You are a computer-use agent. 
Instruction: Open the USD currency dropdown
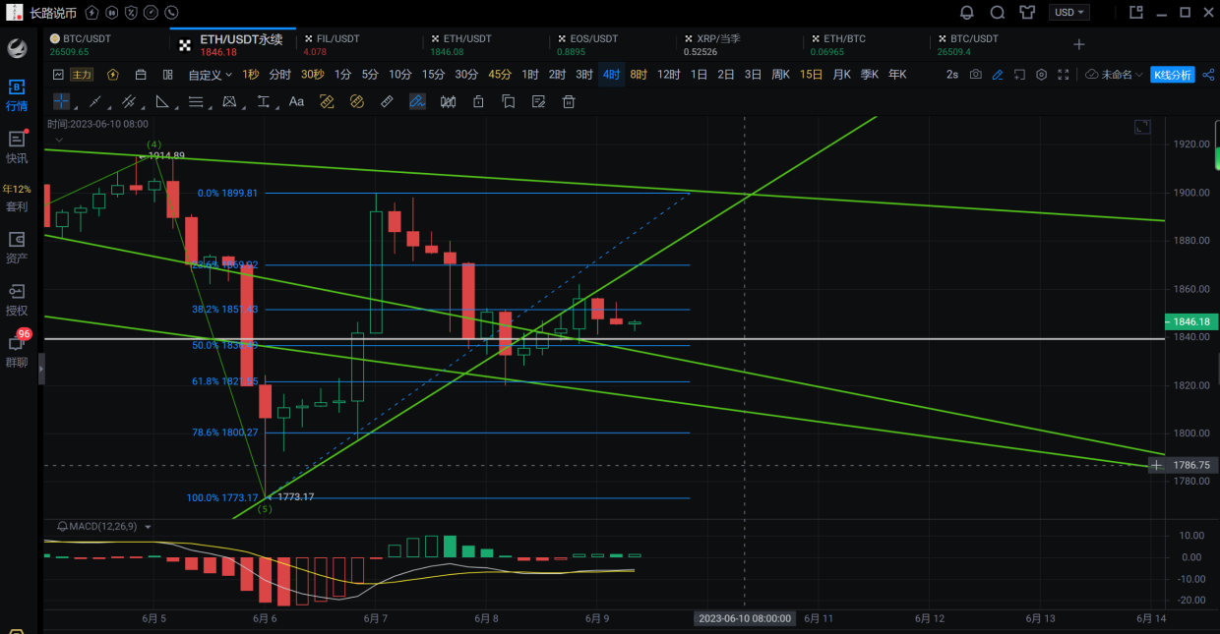(x=1068, y=13)
